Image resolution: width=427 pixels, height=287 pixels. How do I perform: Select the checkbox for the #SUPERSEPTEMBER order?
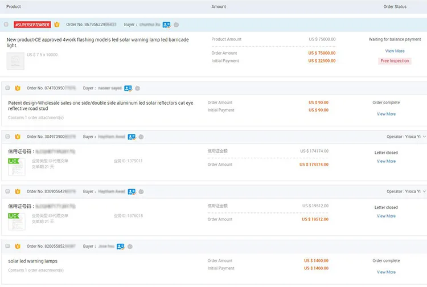pos(6,25)
